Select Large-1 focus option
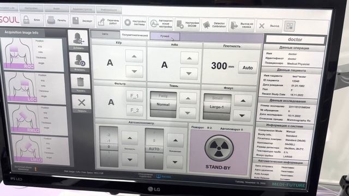The height and width of the screenshot is (196, 349). coord(217,107)
